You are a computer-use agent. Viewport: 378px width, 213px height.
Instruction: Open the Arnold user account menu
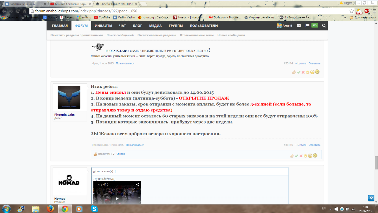(x=284, y=26)
